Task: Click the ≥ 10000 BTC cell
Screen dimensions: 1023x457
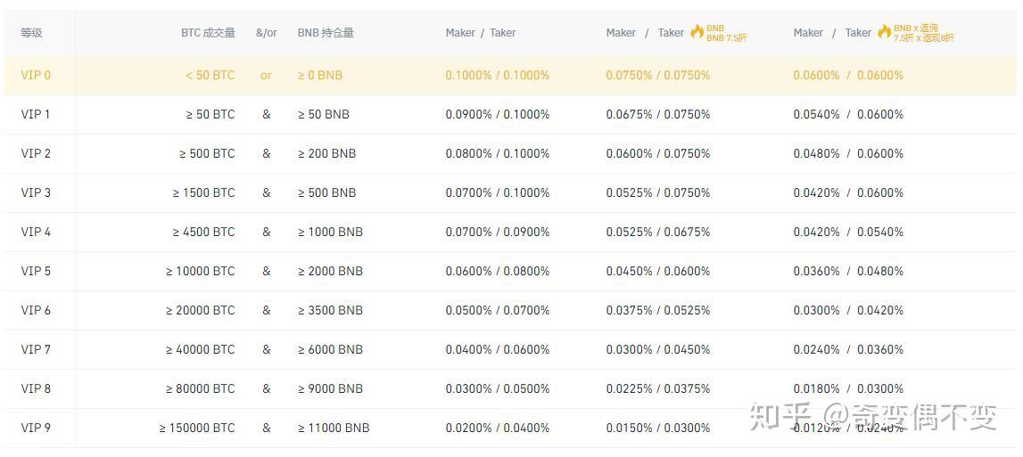Action: point(201,271)
